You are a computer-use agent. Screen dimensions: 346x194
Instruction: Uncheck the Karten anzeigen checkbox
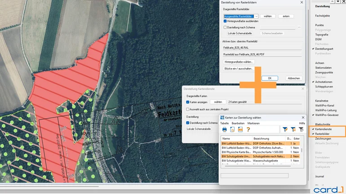point(188,102)
